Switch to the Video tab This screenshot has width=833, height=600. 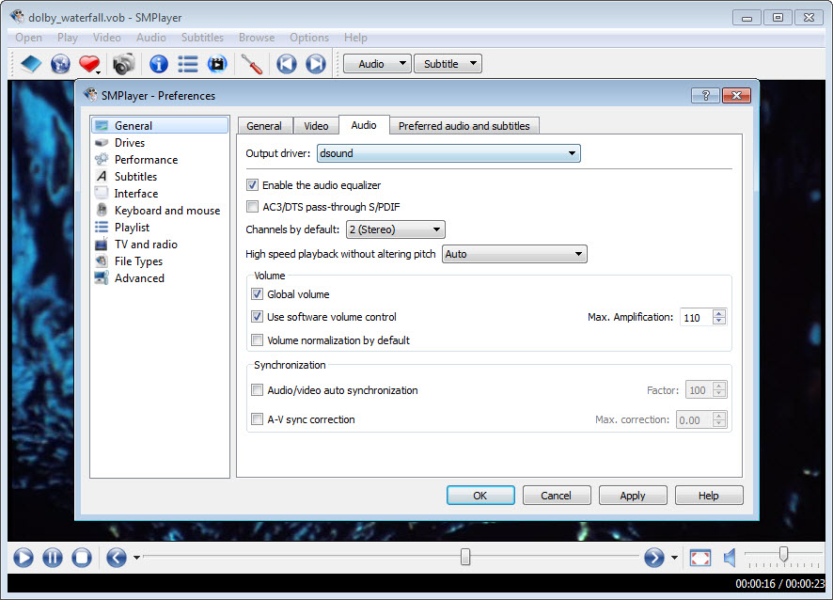(316, 126)
